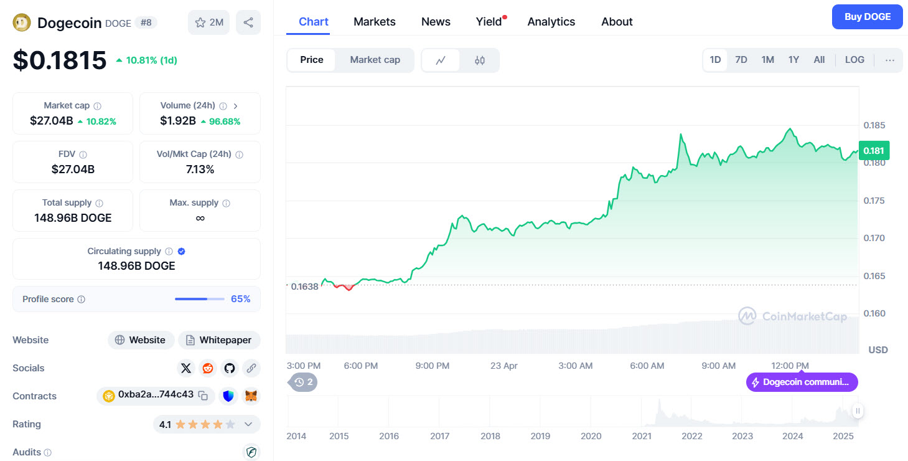Open Vol/Mkt Cap (24h) info icon
Screen dimensions: 908x461
point(240,154)
